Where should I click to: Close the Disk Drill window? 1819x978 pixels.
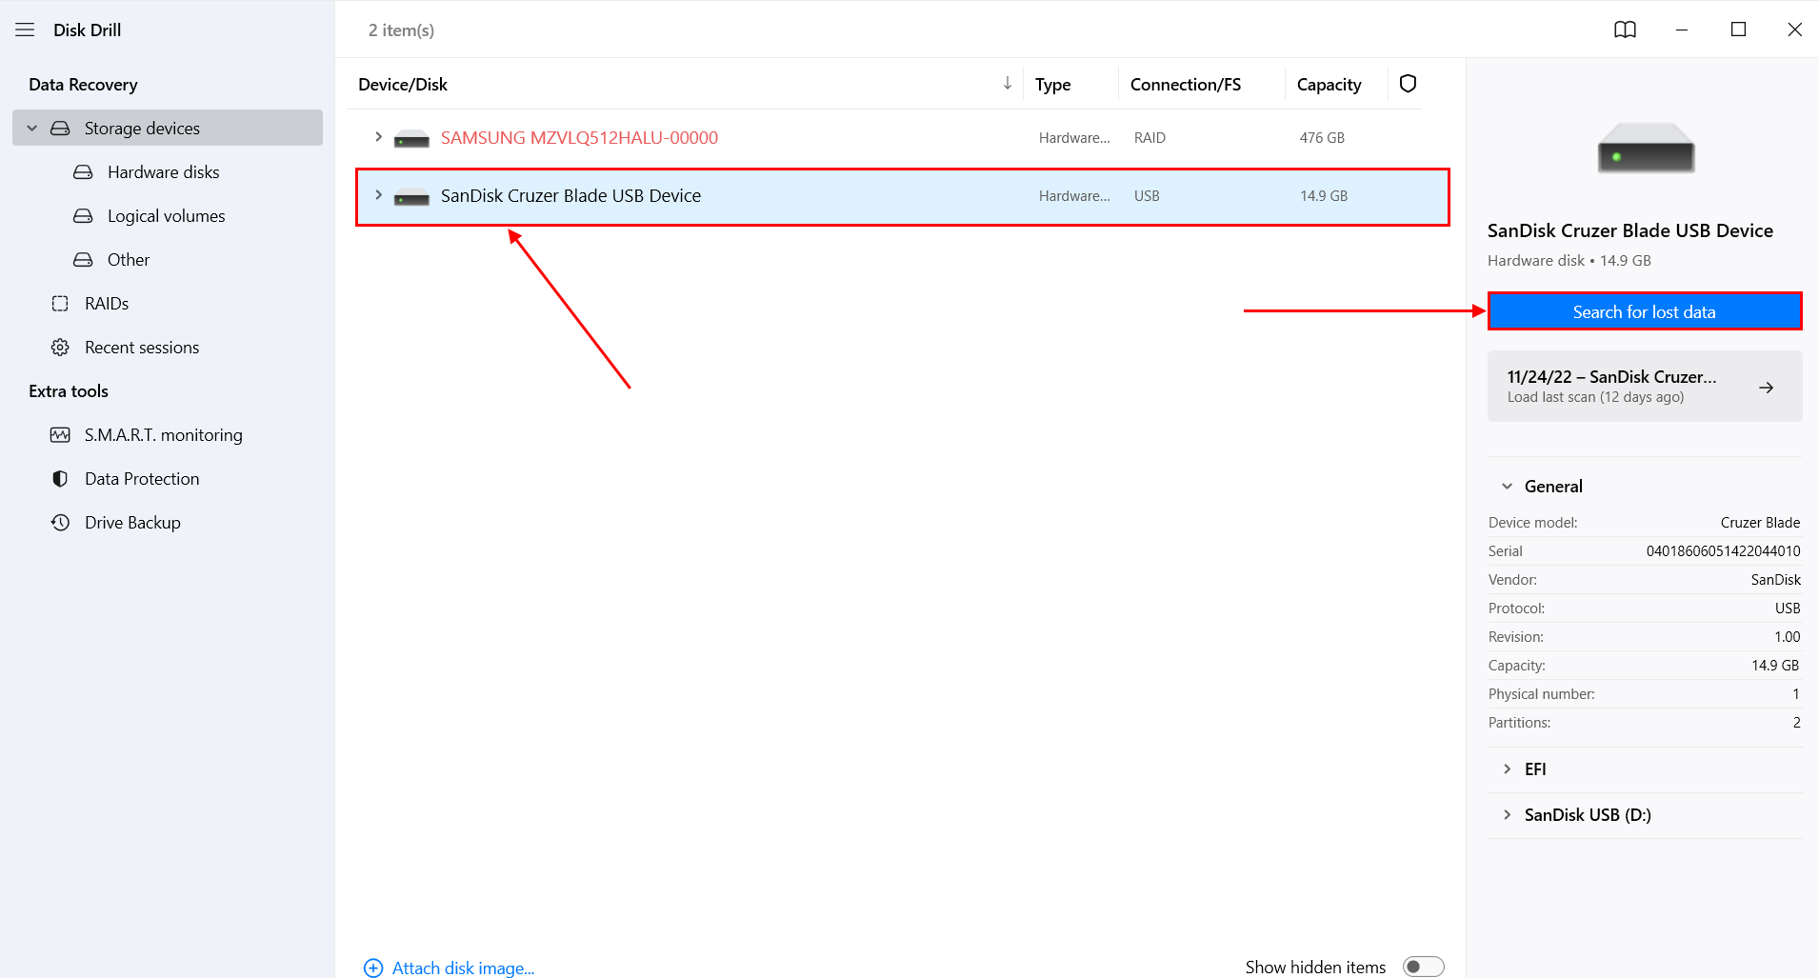(1794, 30)
